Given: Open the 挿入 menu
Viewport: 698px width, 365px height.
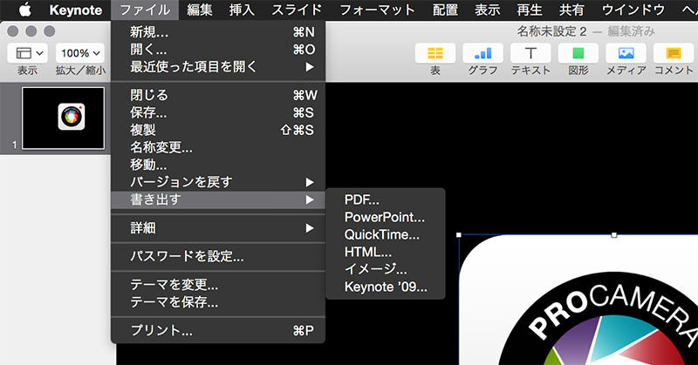Looking at the screenshot, I should coord(242,10).
